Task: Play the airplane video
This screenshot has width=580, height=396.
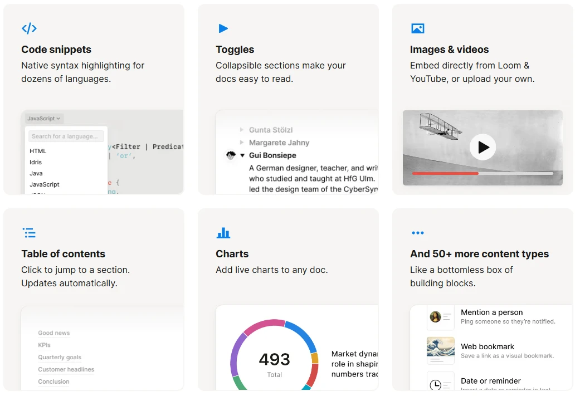Action: (x=482, y=147)
